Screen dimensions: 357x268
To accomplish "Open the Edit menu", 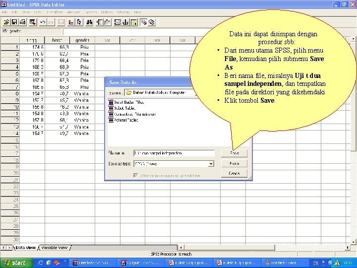I will 14,12.
